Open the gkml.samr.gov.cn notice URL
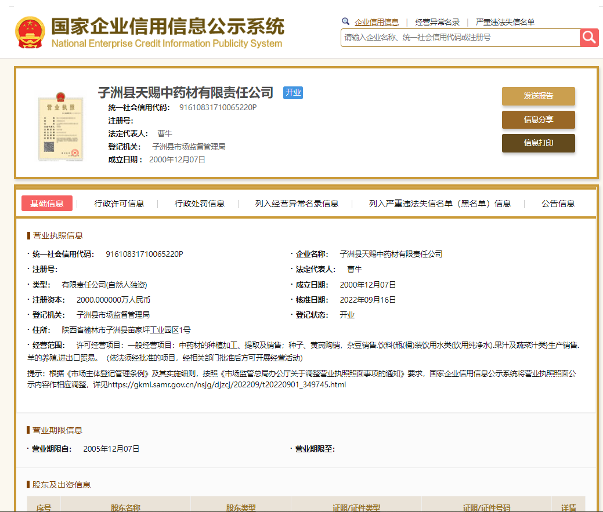The width and height of the screenshot is (603, 512). coord(226,384)
